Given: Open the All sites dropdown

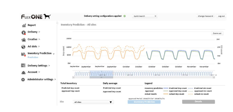Looking at the screenshot, I should coord(93,102).
